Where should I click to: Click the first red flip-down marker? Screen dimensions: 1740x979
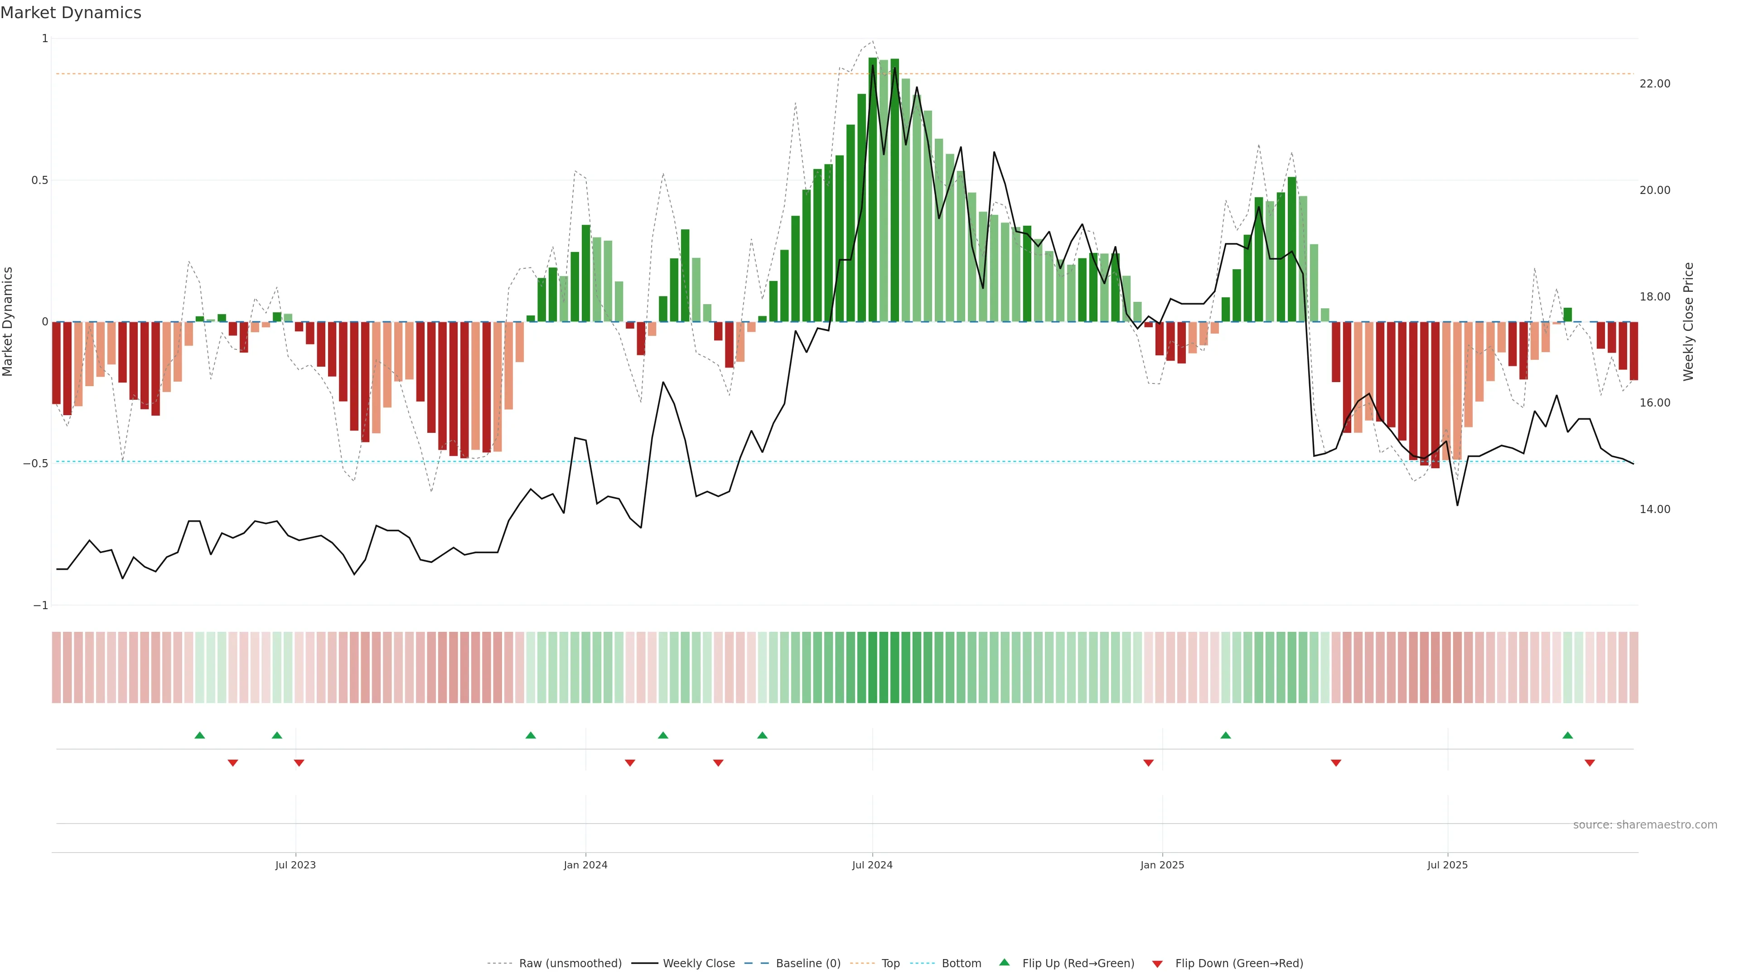click(233, 763)
